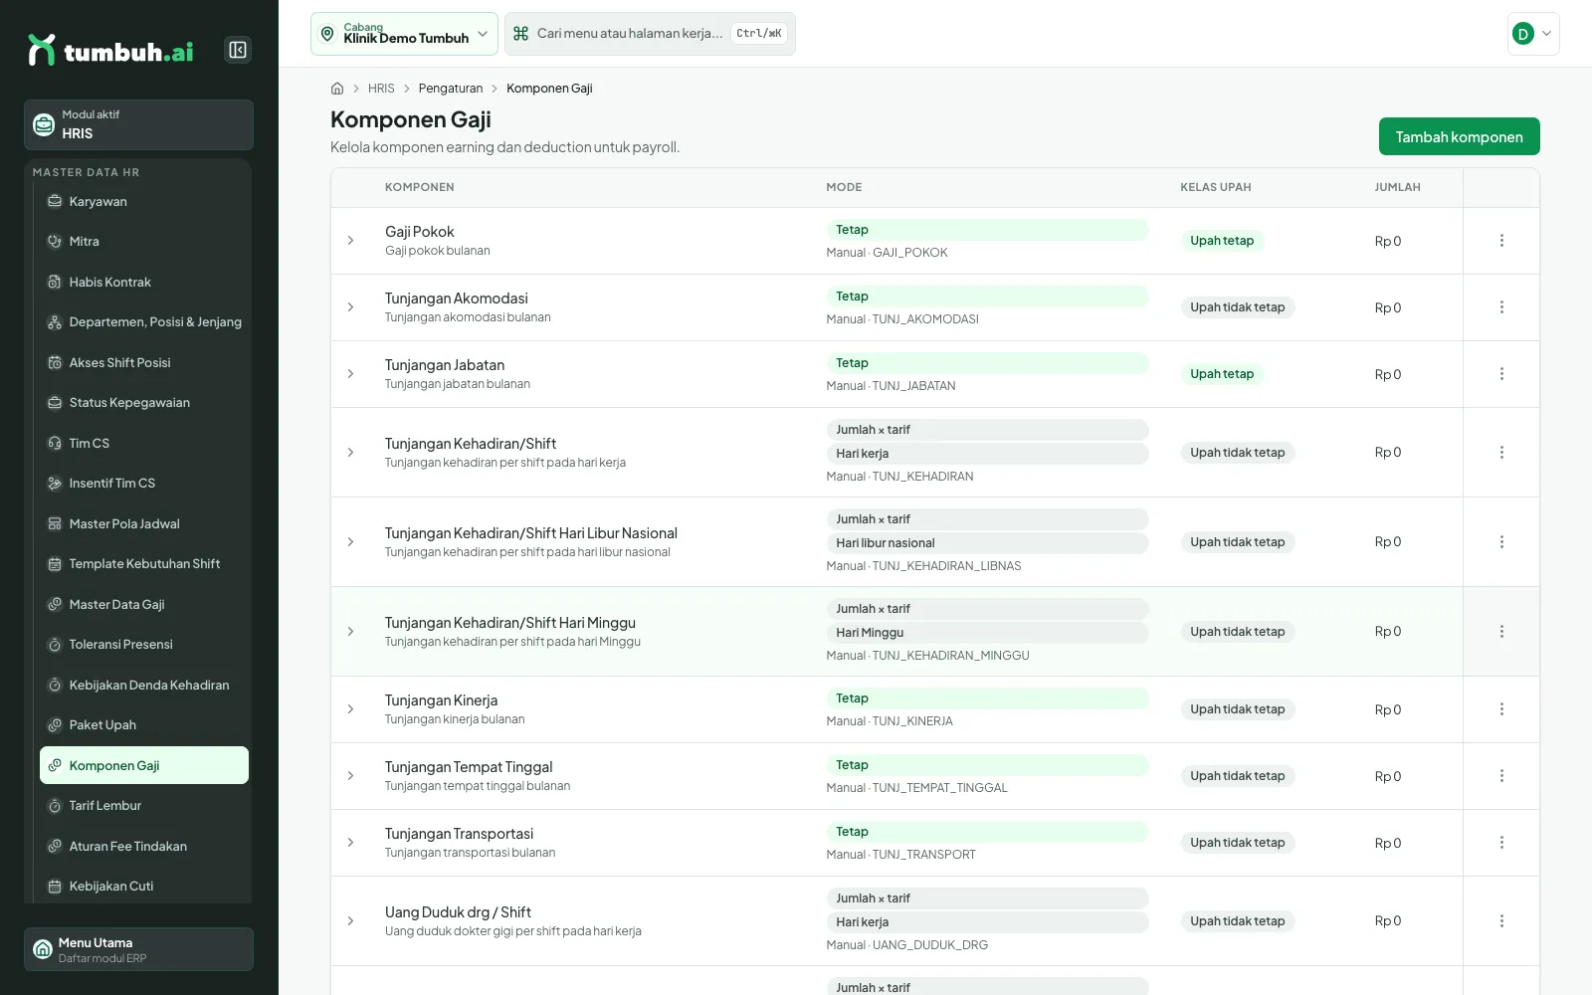This screenshot has width=1592, height=995.
Task: Open Toleransi Presensi sidebar item
Action: coord(144,645)
